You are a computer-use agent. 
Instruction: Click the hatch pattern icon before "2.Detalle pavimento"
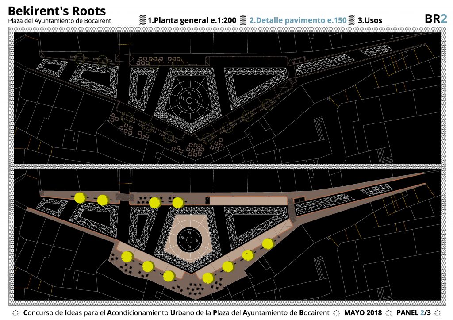243,20
